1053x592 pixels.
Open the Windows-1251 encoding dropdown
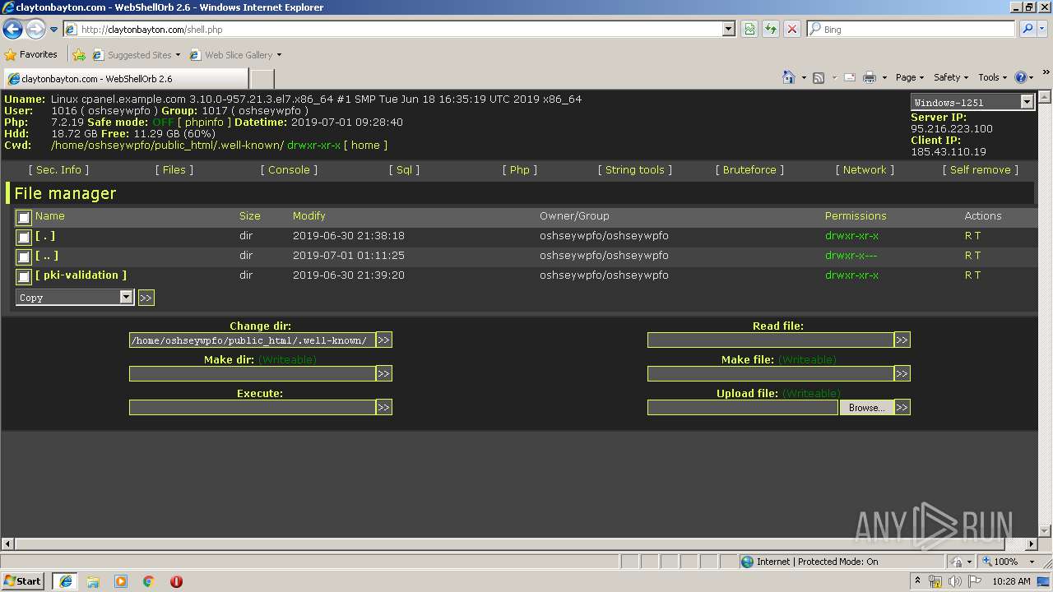click(972, 102)
